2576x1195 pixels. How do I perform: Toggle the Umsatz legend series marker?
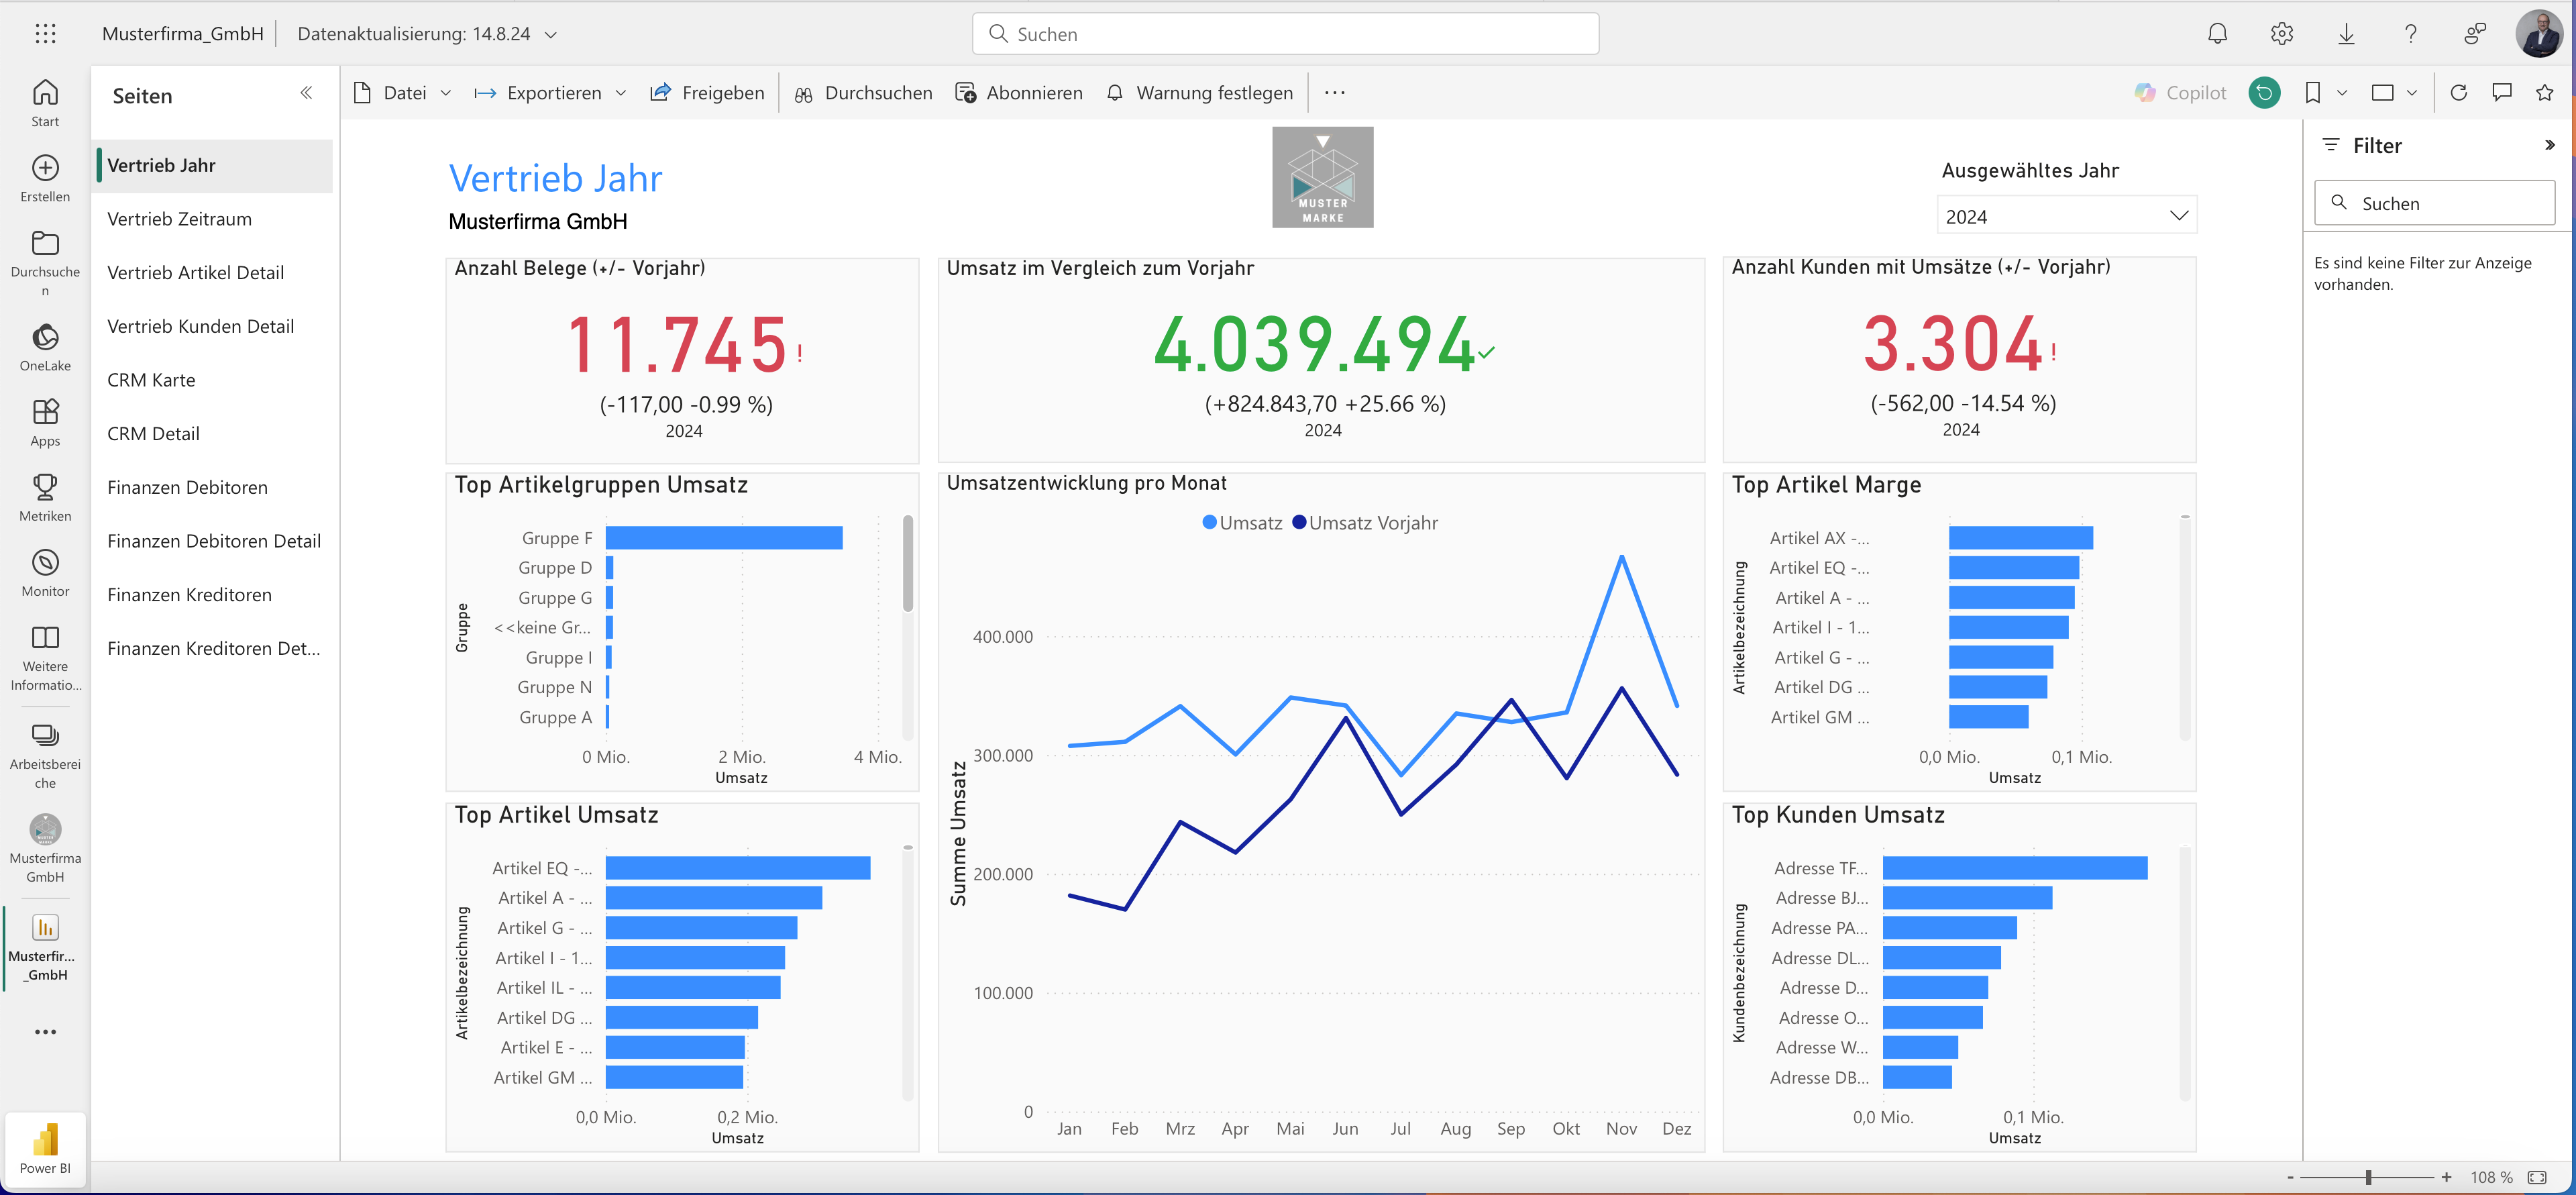tap(1210, 523)
